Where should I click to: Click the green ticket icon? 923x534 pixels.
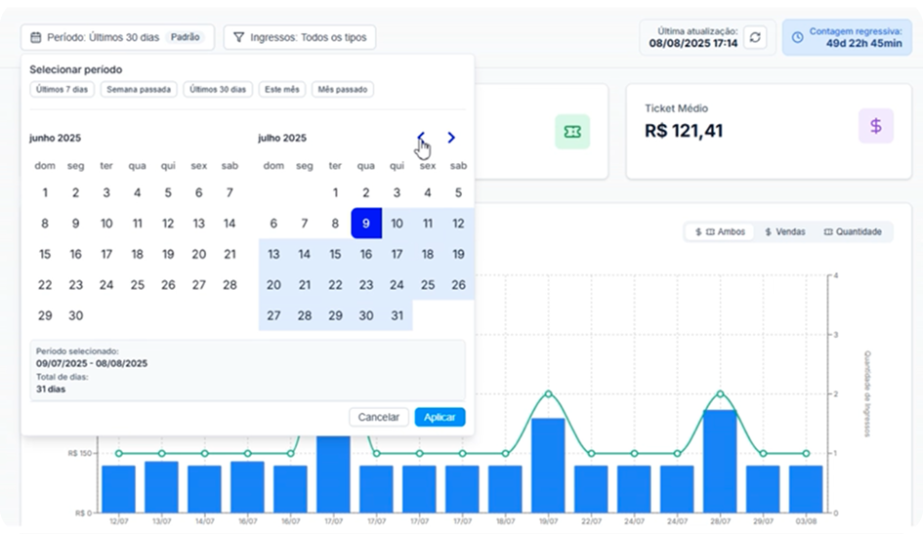pyautogui.click(x=571, y=132)
